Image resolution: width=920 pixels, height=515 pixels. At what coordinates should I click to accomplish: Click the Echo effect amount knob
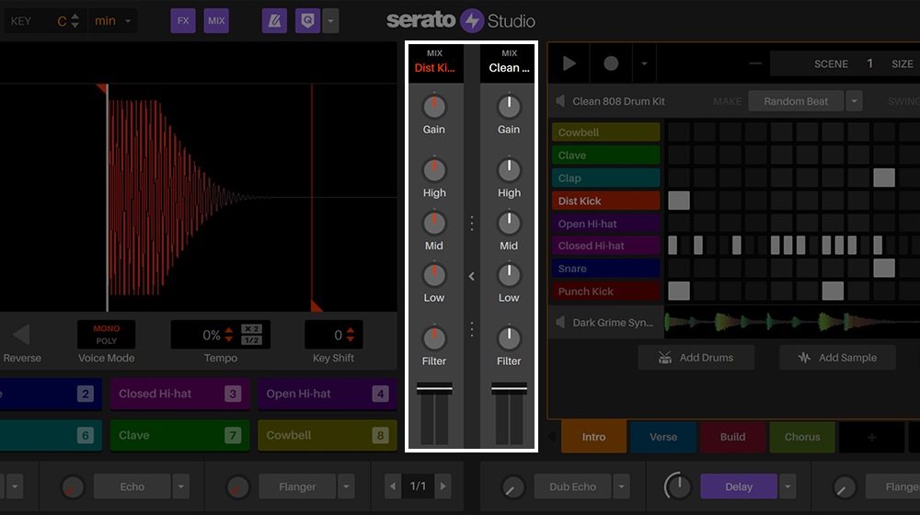click(73, 487)
